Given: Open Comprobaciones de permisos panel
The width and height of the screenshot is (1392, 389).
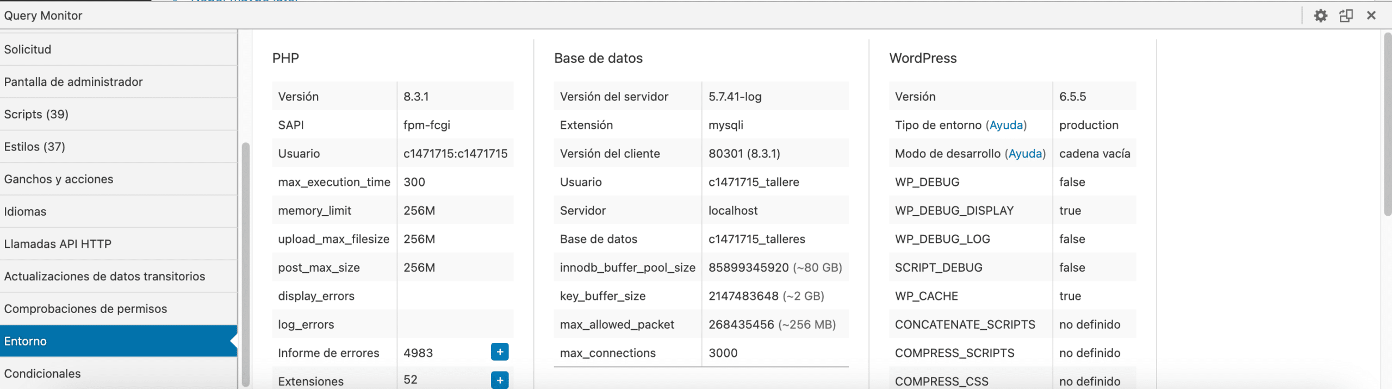Looking at the screenshot, I should [85, 309].
